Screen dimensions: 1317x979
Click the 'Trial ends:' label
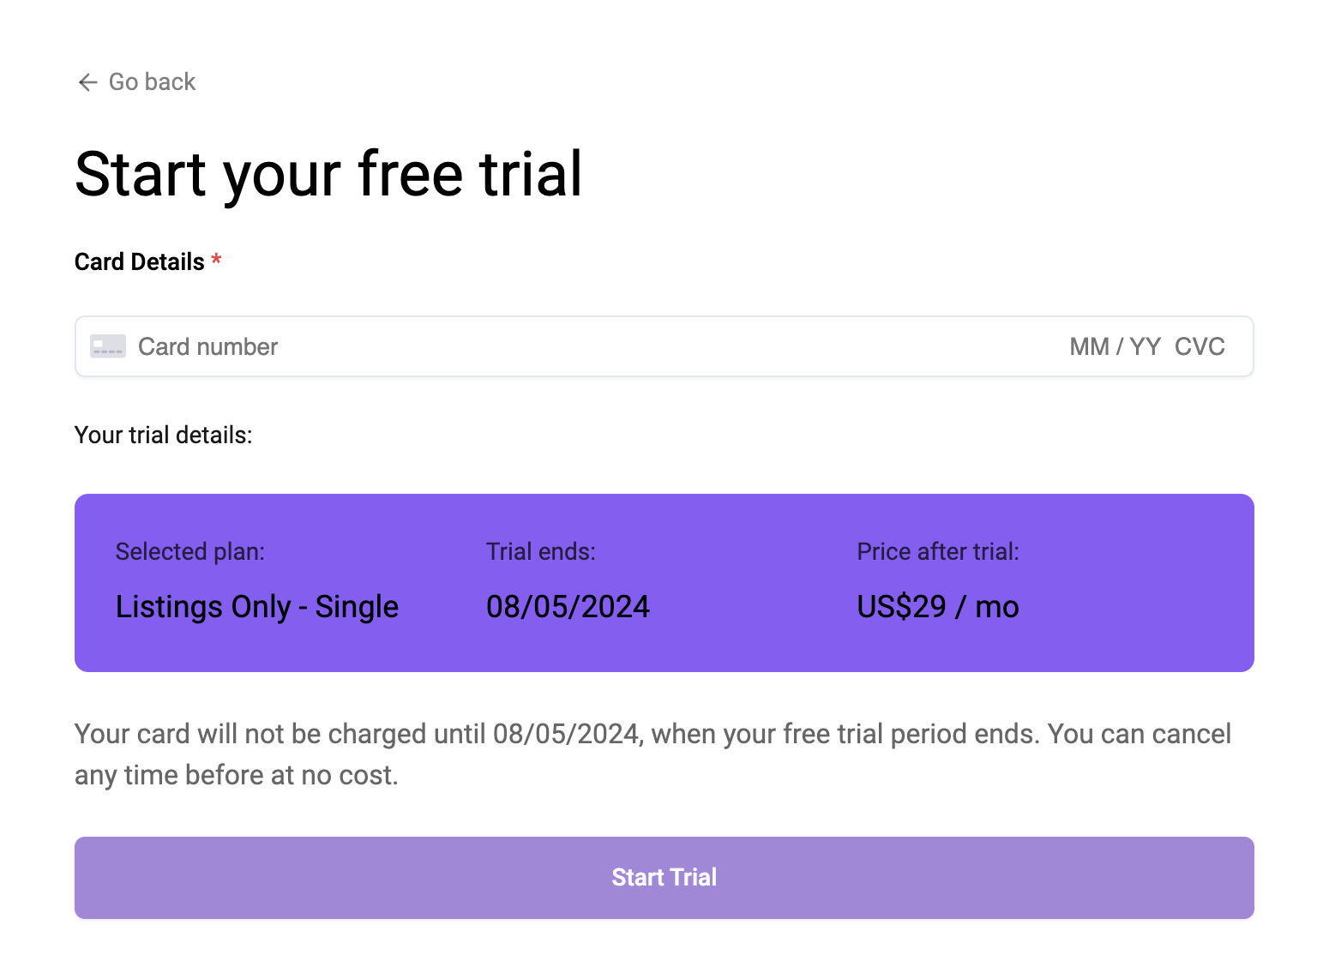540,551
